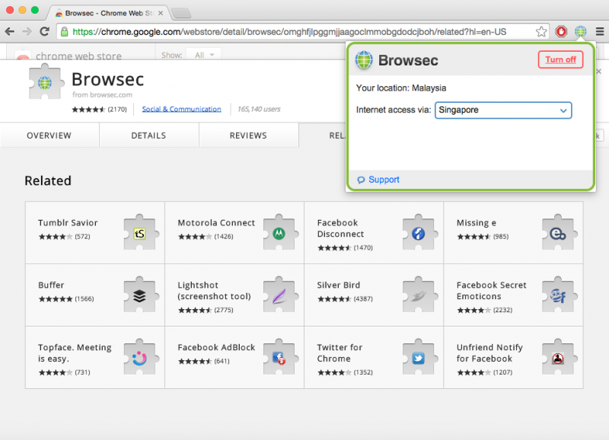
Task: Open the Silver Bird title
Action: [338, 285]
